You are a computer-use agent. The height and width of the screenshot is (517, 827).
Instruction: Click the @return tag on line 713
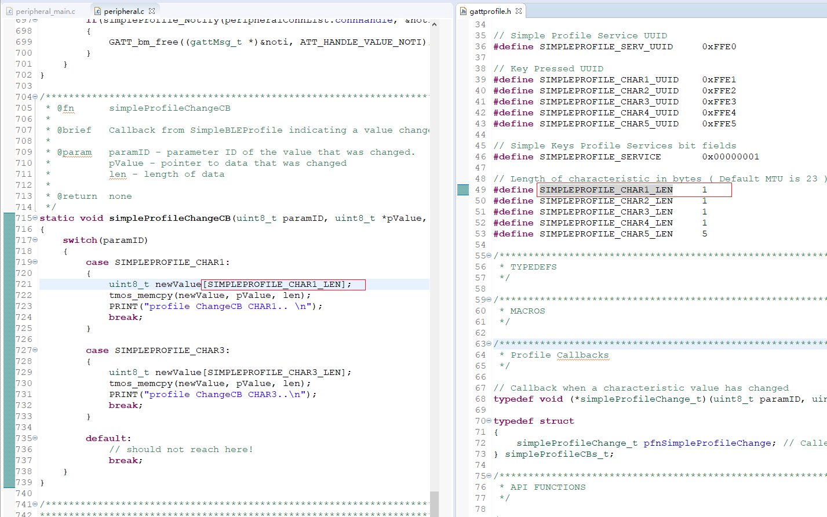tap(77, 196)
